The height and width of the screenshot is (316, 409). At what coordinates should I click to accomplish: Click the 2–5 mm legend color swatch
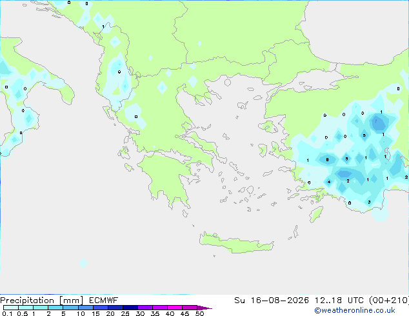point(55,308)
